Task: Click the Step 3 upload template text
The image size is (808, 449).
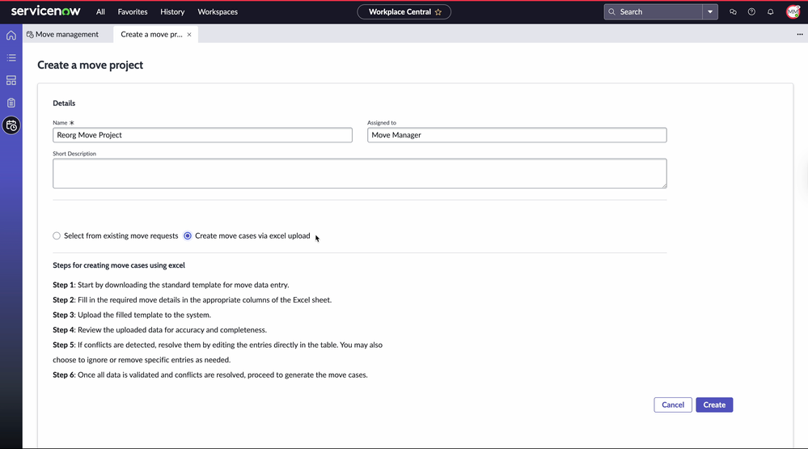Action: 131,315
